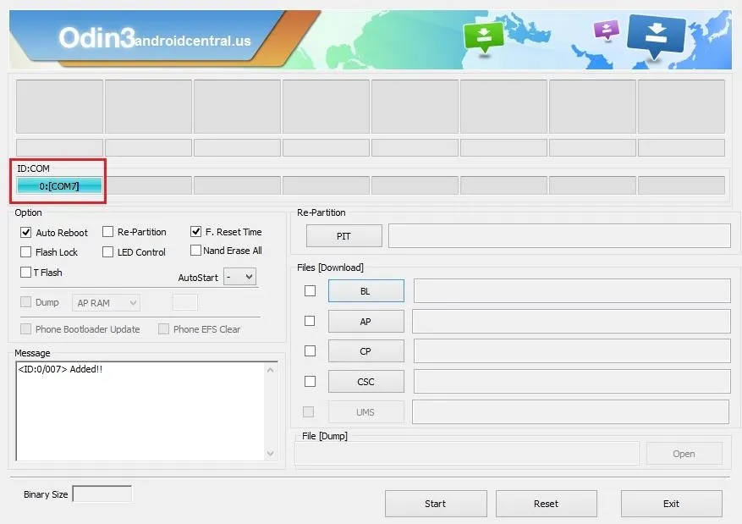Click the CP file path field
The image size is (742, 524).
point(572,351)
